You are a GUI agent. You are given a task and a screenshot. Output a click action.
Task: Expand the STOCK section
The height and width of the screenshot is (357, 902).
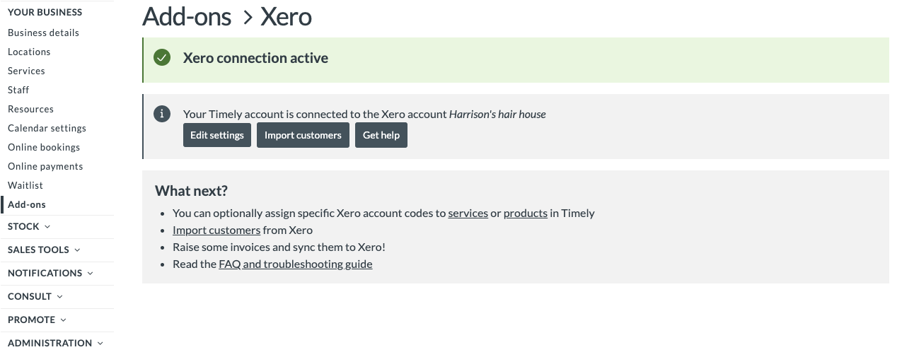point(29,227)
